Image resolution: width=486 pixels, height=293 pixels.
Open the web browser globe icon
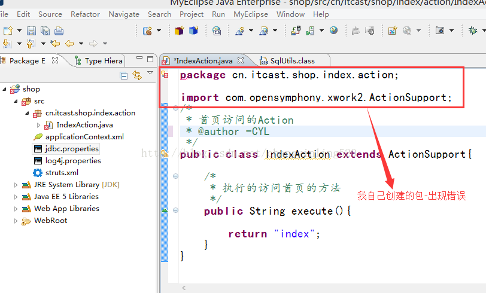(333, 30)
